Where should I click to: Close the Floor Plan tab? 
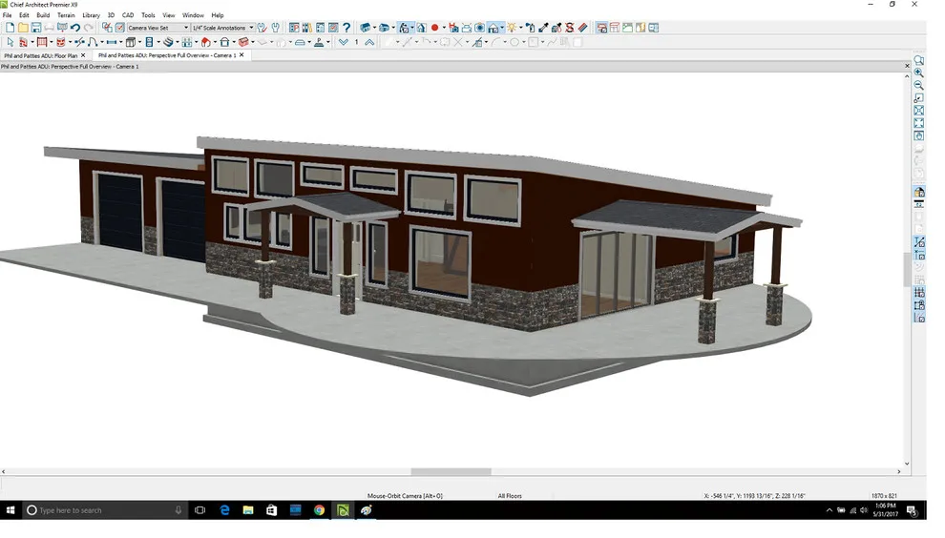pos(83,55)
